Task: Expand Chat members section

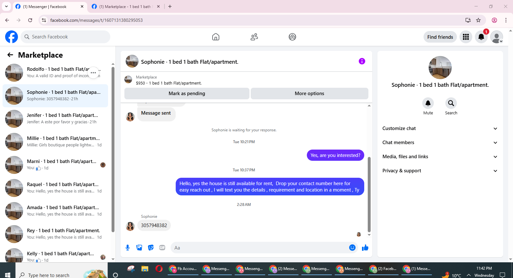Action: (440, 143)
